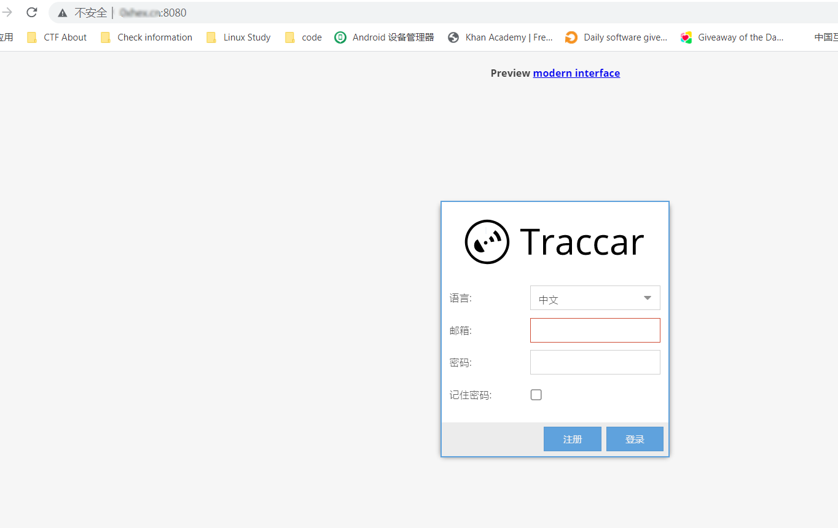This screenshot has height=528, width=838.
Task: Click the forward navigation arrow
Action: [7, 12]
